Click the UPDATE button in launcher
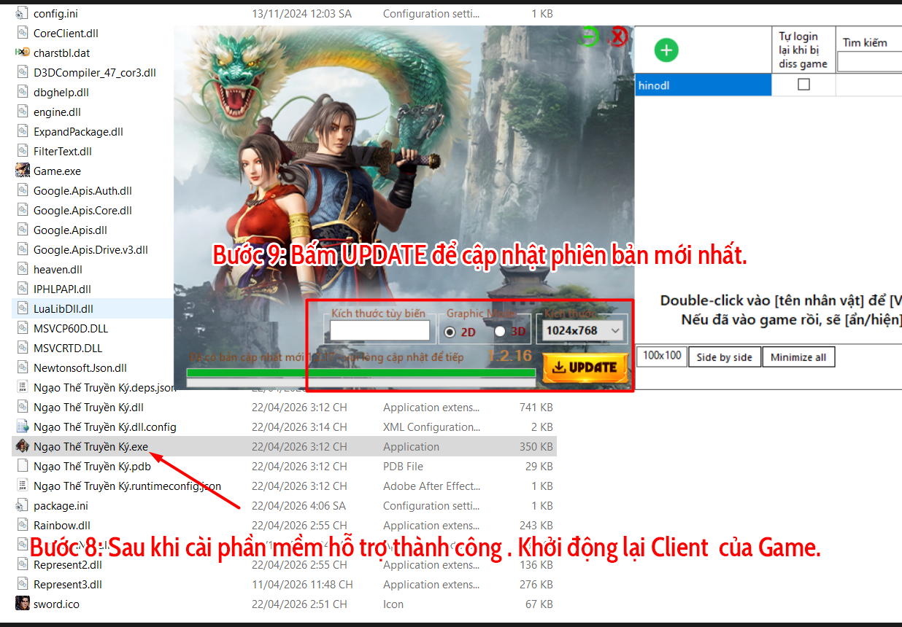The width and height of the screenshot is (902, 627). (x=585, y=367)
